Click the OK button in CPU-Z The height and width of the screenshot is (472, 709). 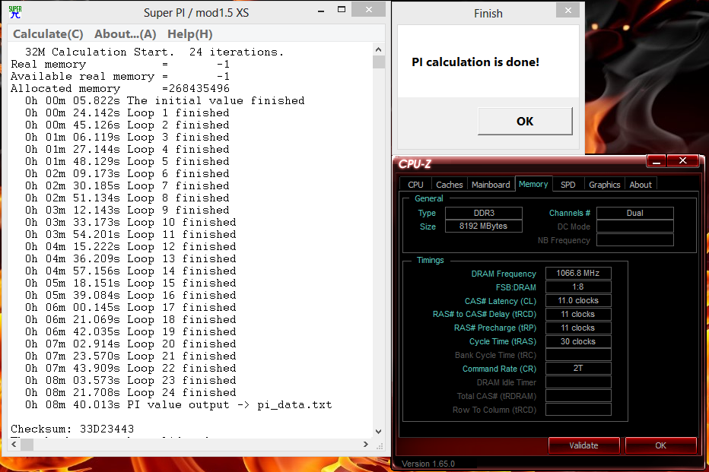tap(660, 445)
